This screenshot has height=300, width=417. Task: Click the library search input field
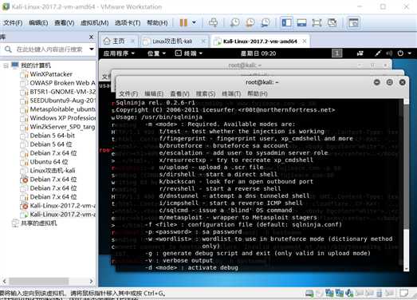click(49, 49)
